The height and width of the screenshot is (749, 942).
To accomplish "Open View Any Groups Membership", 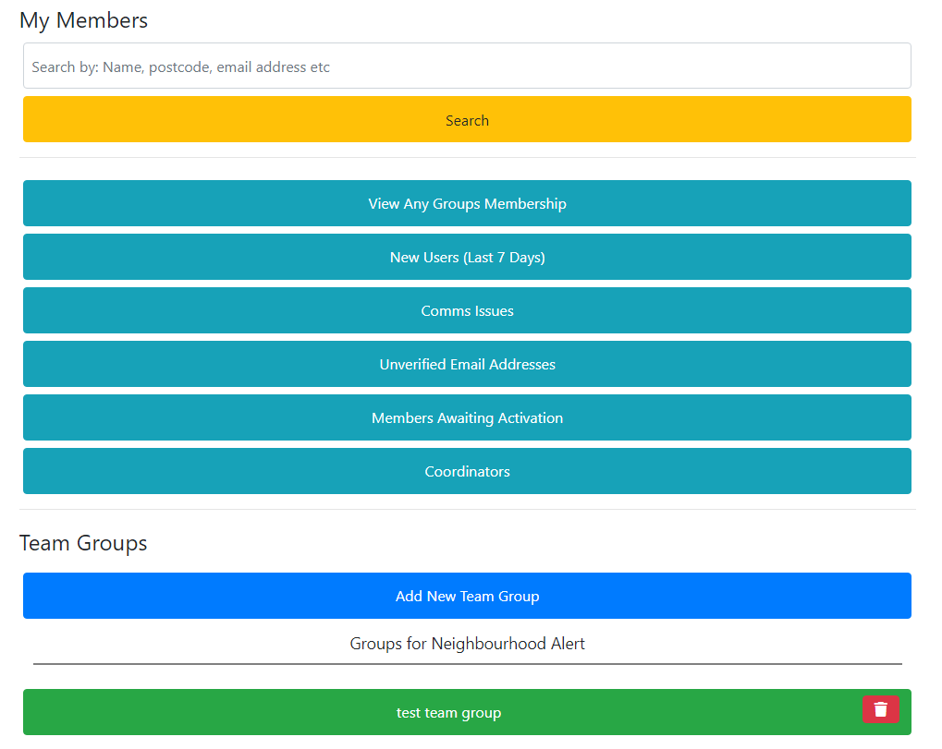I will point(467,203).
